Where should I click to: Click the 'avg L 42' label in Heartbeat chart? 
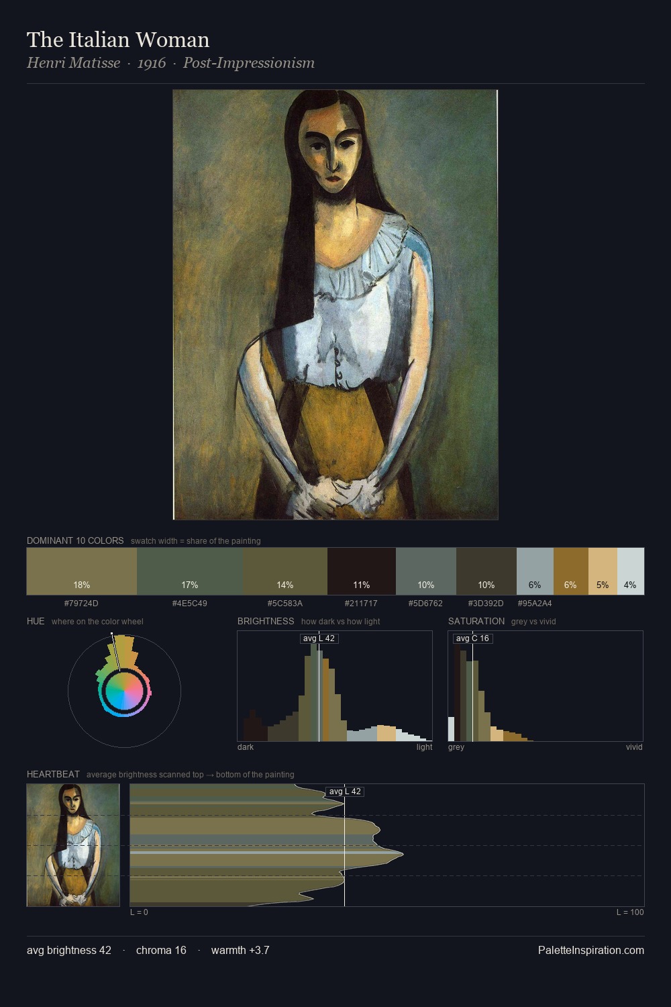pos(345,792)
